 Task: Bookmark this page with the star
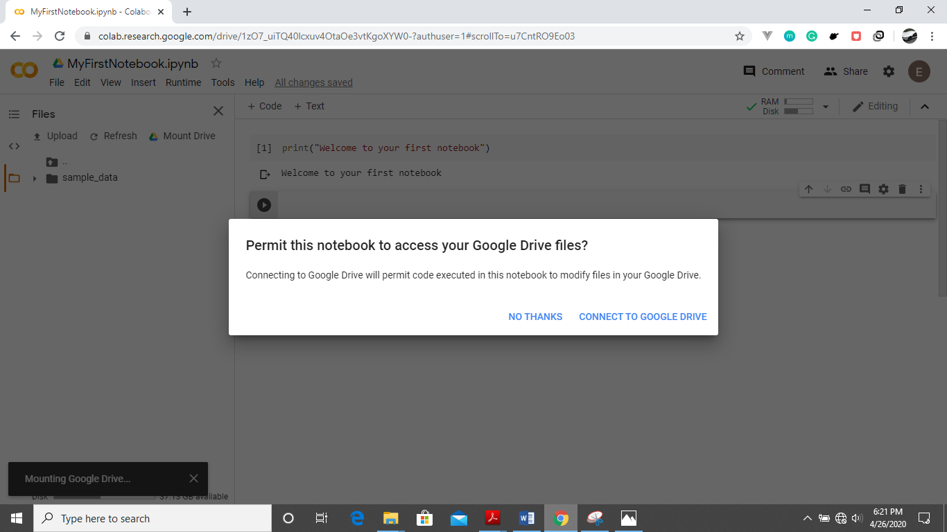click(x=740, y=36)
